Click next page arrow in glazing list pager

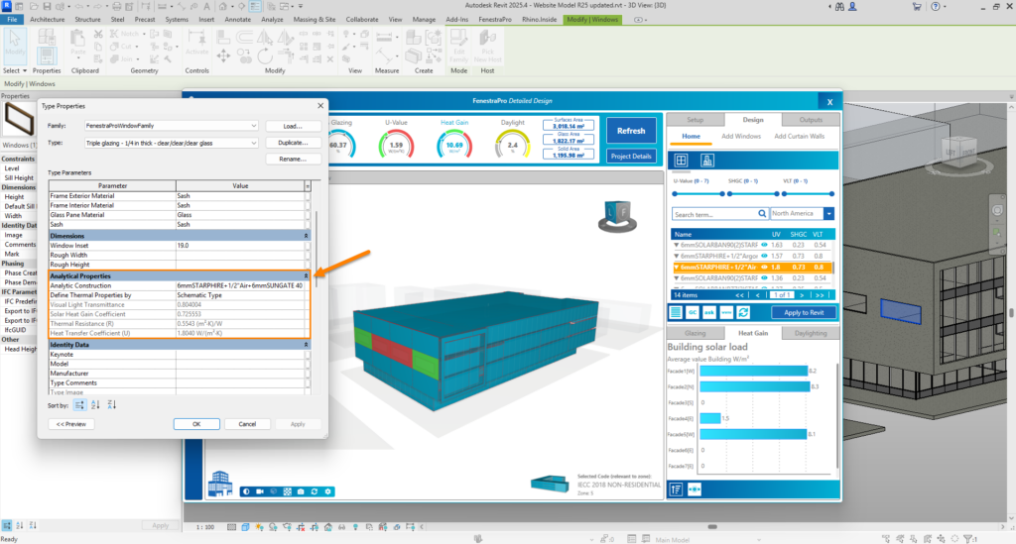coord(802,295)
